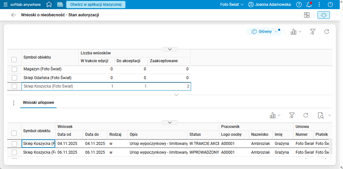
Task: Switch to the Wnioski urlopowe tab
Action: coord(38,103)
